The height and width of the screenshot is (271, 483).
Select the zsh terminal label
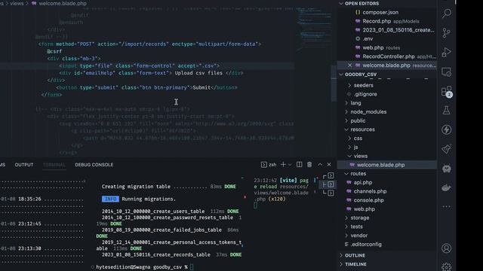(x=269, y=165)
